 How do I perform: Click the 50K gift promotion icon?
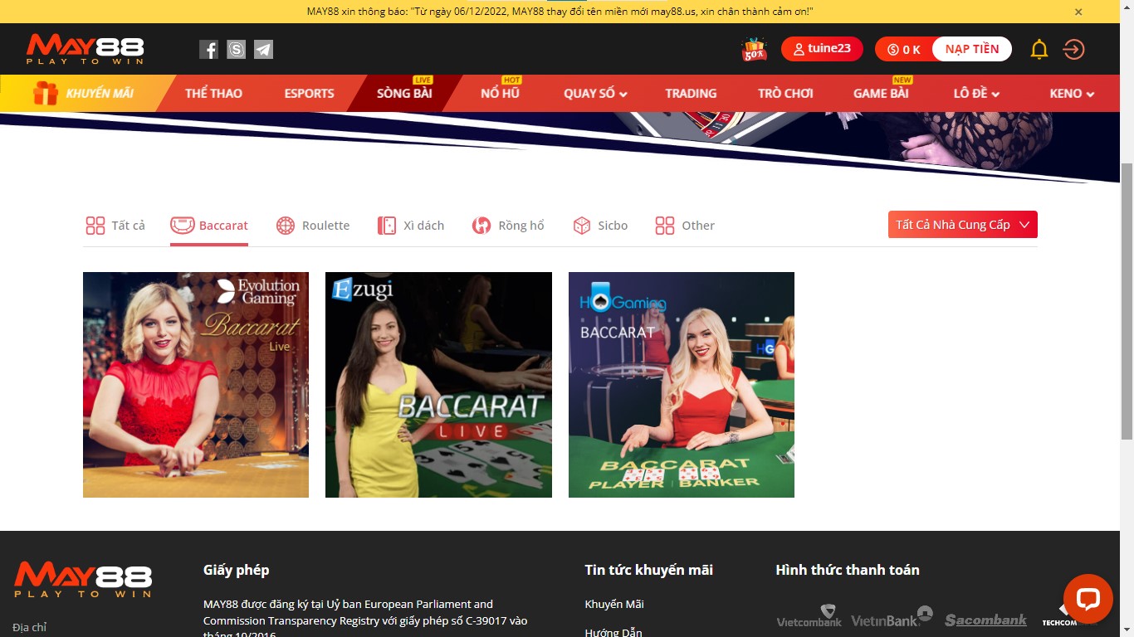coord(754,50)
